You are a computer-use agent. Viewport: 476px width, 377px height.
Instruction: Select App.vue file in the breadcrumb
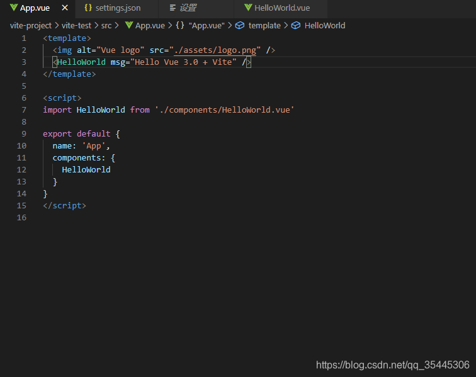[150, 26]
